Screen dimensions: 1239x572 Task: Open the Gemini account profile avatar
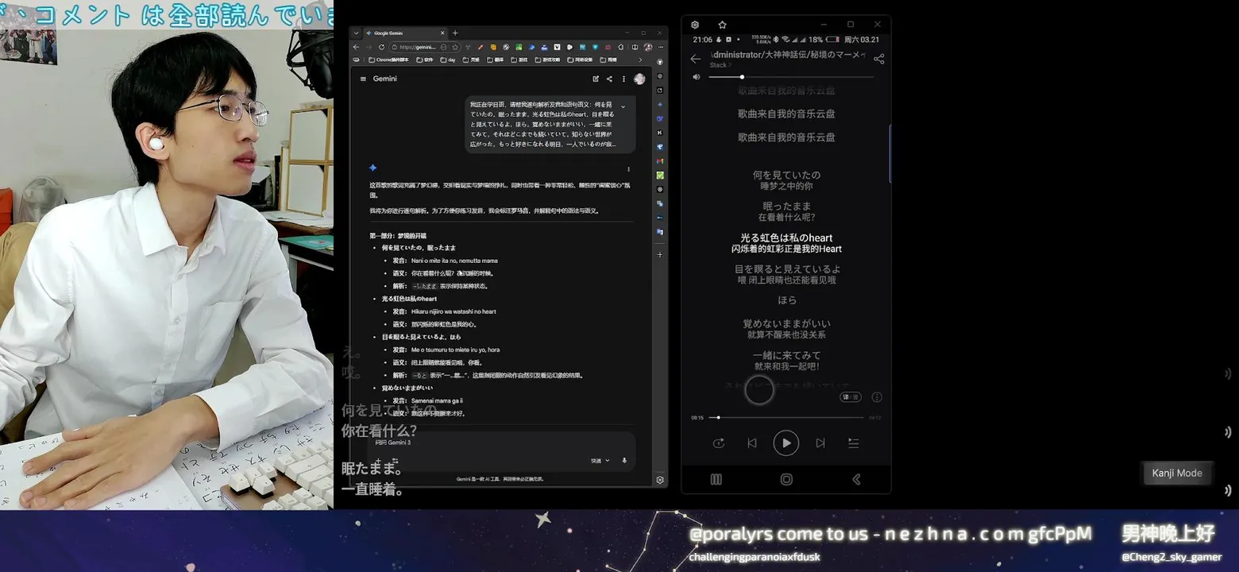pyautogui.click(x=639, y=79)
